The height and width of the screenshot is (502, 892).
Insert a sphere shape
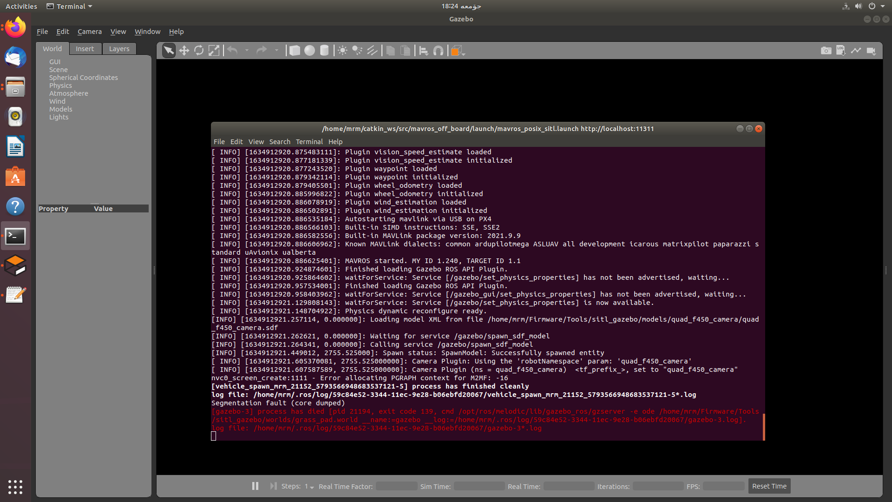coord(309,51)
